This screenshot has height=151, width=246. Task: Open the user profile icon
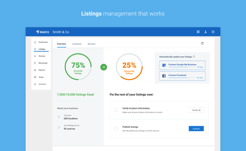point(205,32)
